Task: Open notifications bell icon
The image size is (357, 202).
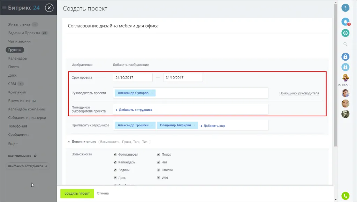Action: (345, 22)
